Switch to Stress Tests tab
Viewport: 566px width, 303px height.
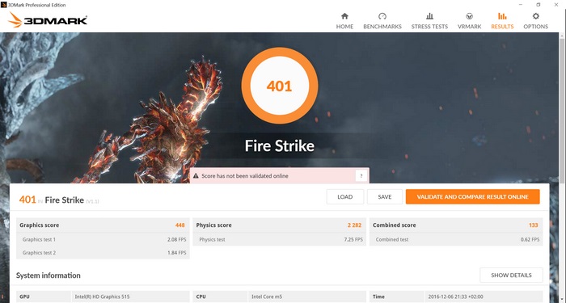click(x=429, y=21)
